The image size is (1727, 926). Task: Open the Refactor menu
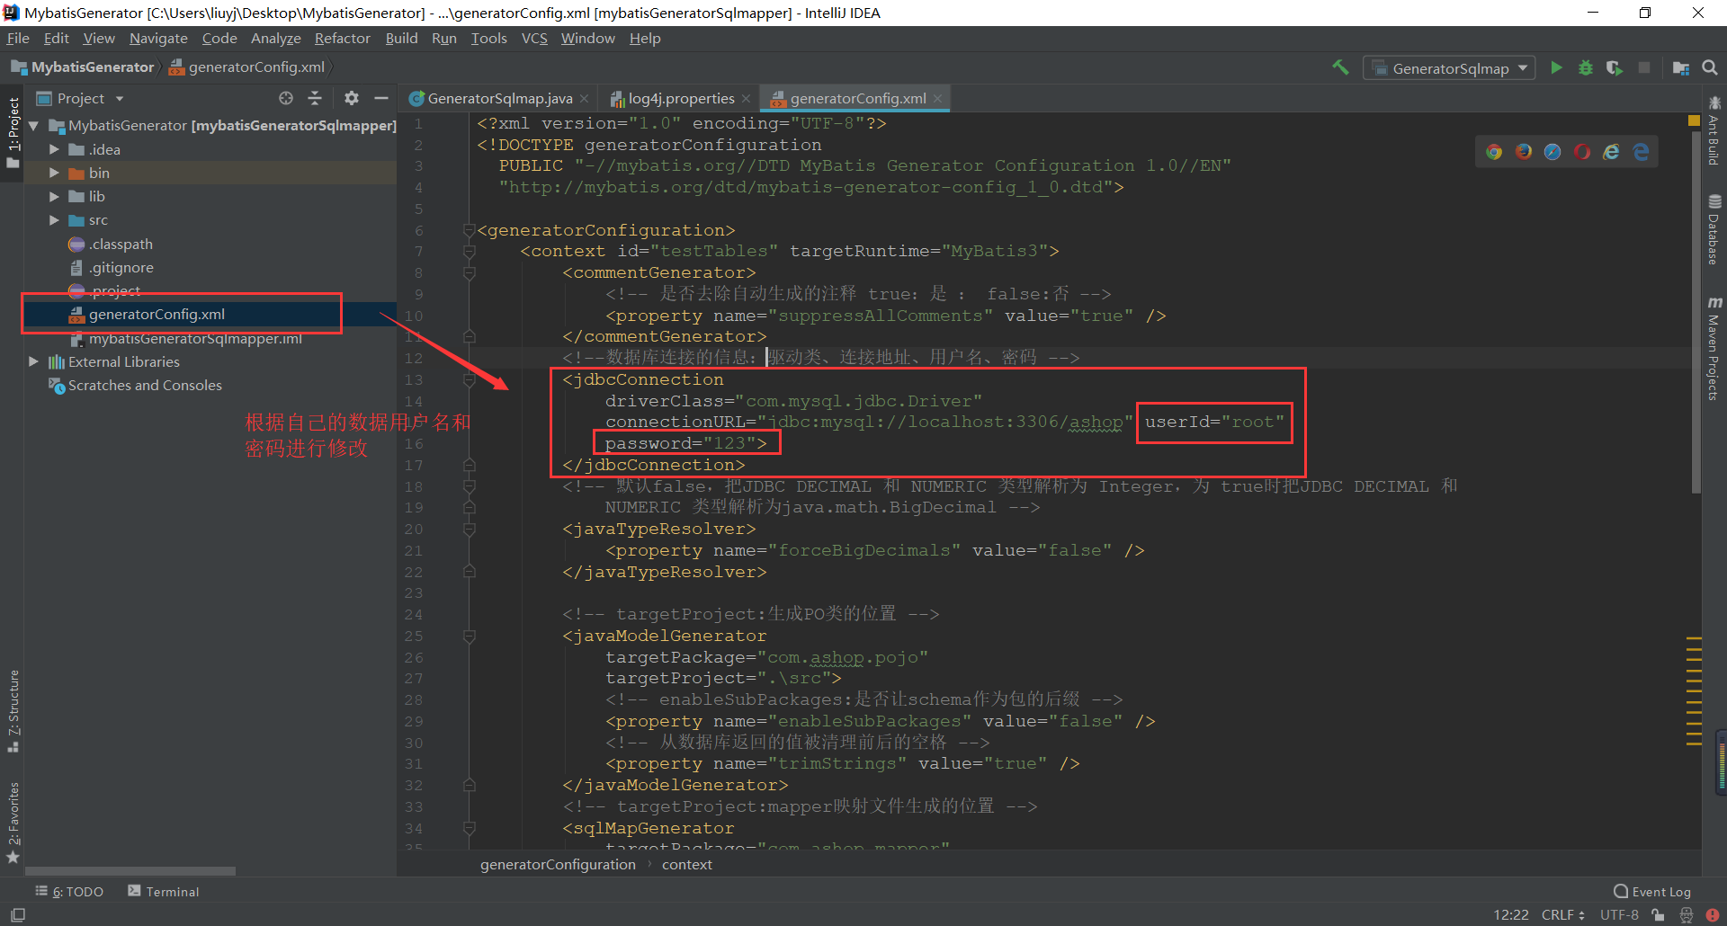(x=342, y=38)
